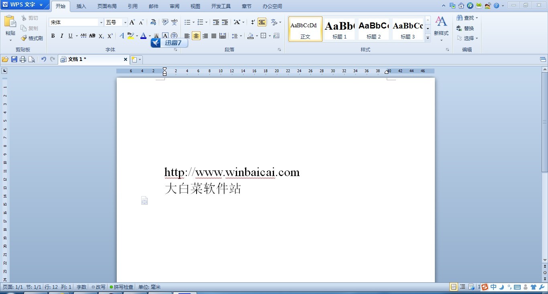The image size is (548, 294).
Task: Switch to the 插入 ribbon tab
Action: 81,6
